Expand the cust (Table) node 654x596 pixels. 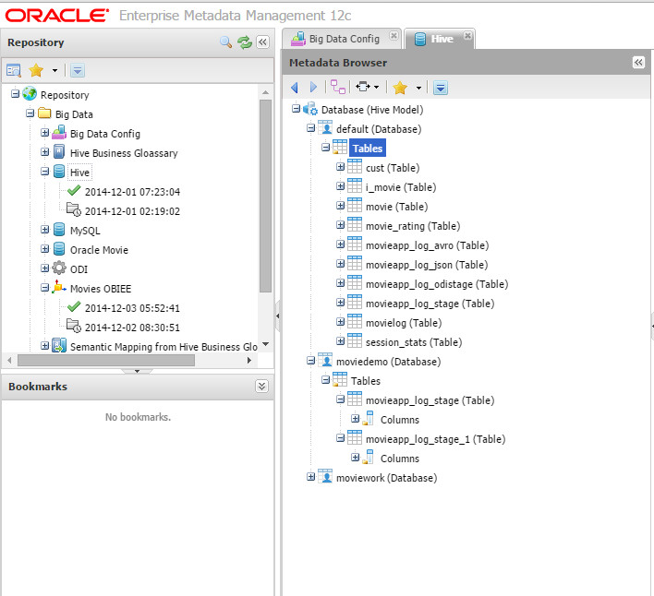click(x=340, y=167)
